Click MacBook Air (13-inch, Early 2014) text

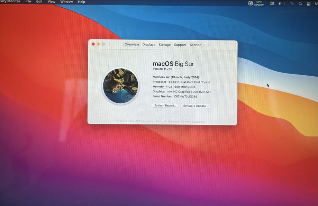(x=176, y=77)
